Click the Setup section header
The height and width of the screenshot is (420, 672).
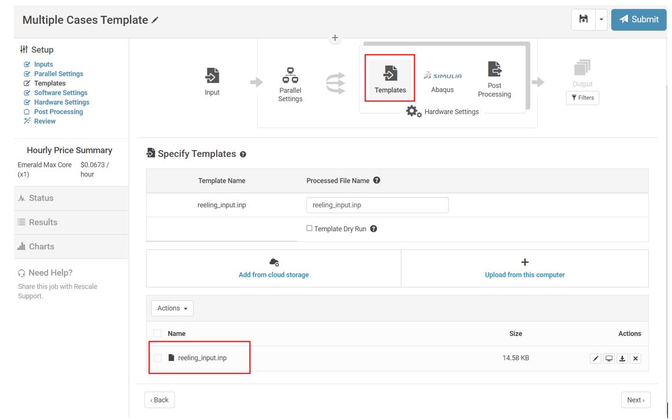point(37,50)
